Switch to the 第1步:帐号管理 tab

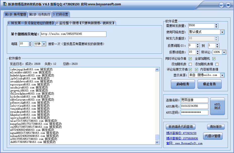point(16,14)
